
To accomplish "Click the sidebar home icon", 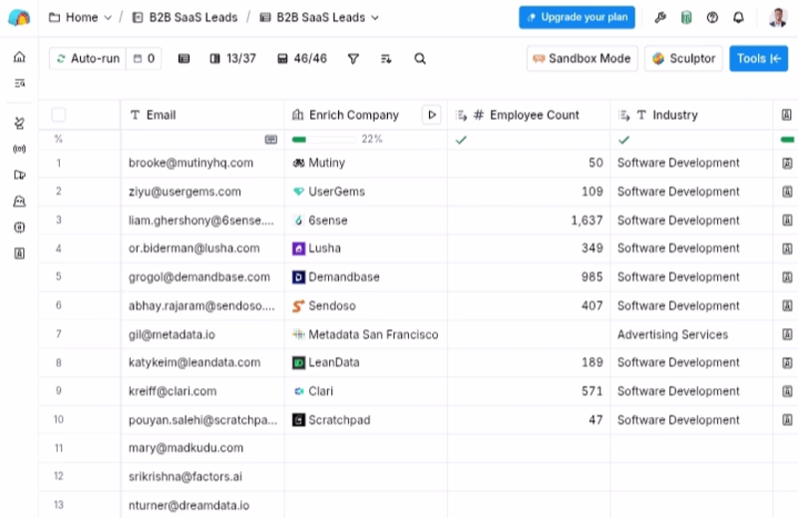I will [x=19, y=57].
